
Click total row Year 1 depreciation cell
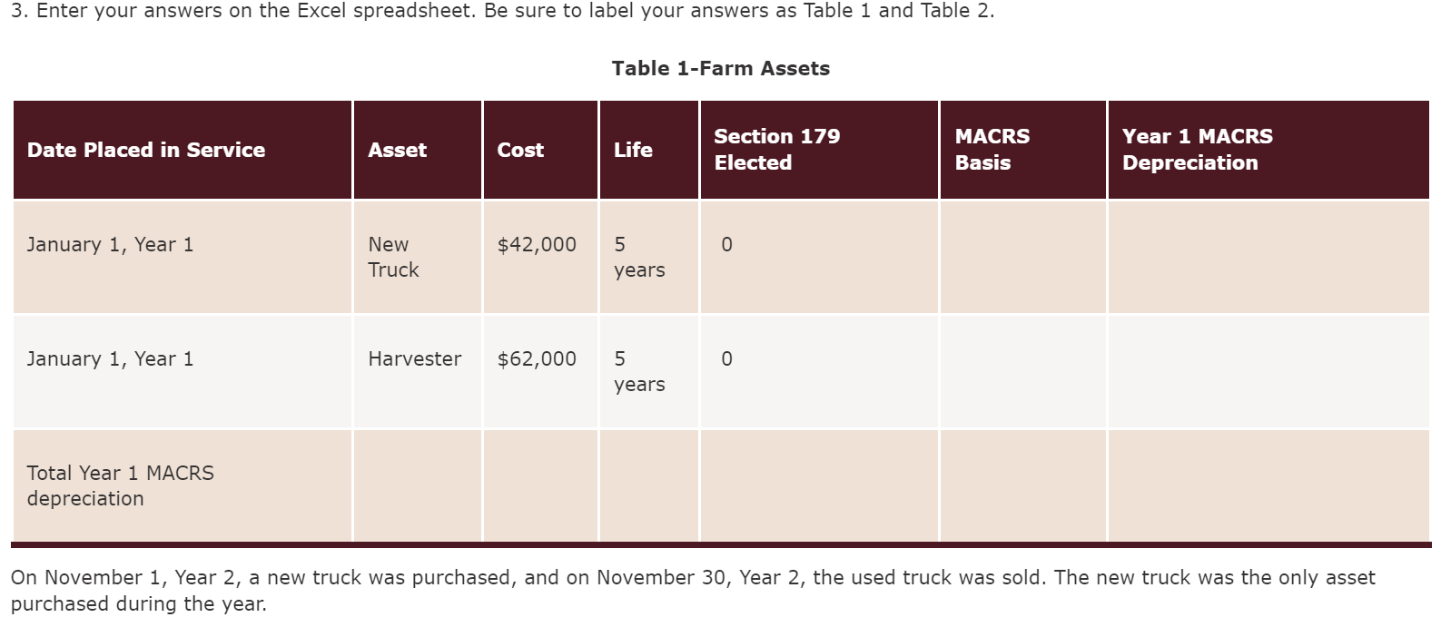1268,486
